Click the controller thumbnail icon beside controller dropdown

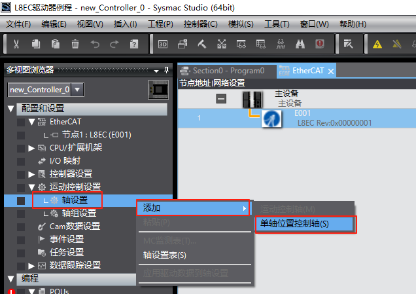[x=158, y=90]
